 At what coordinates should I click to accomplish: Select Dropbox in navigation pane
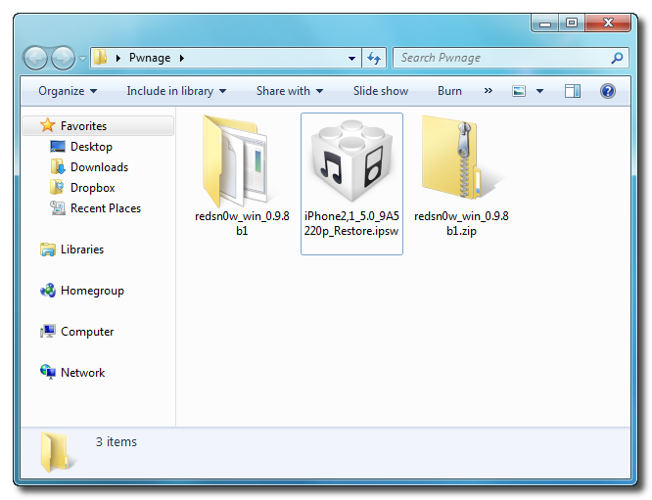(92, 188)
